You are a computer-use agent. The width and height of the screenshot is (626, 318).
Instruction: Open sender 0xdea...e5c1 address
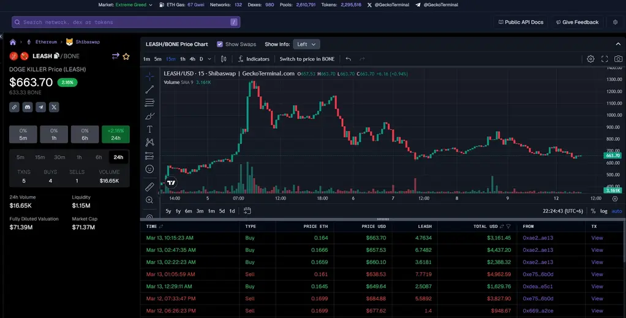pos(538,286)
